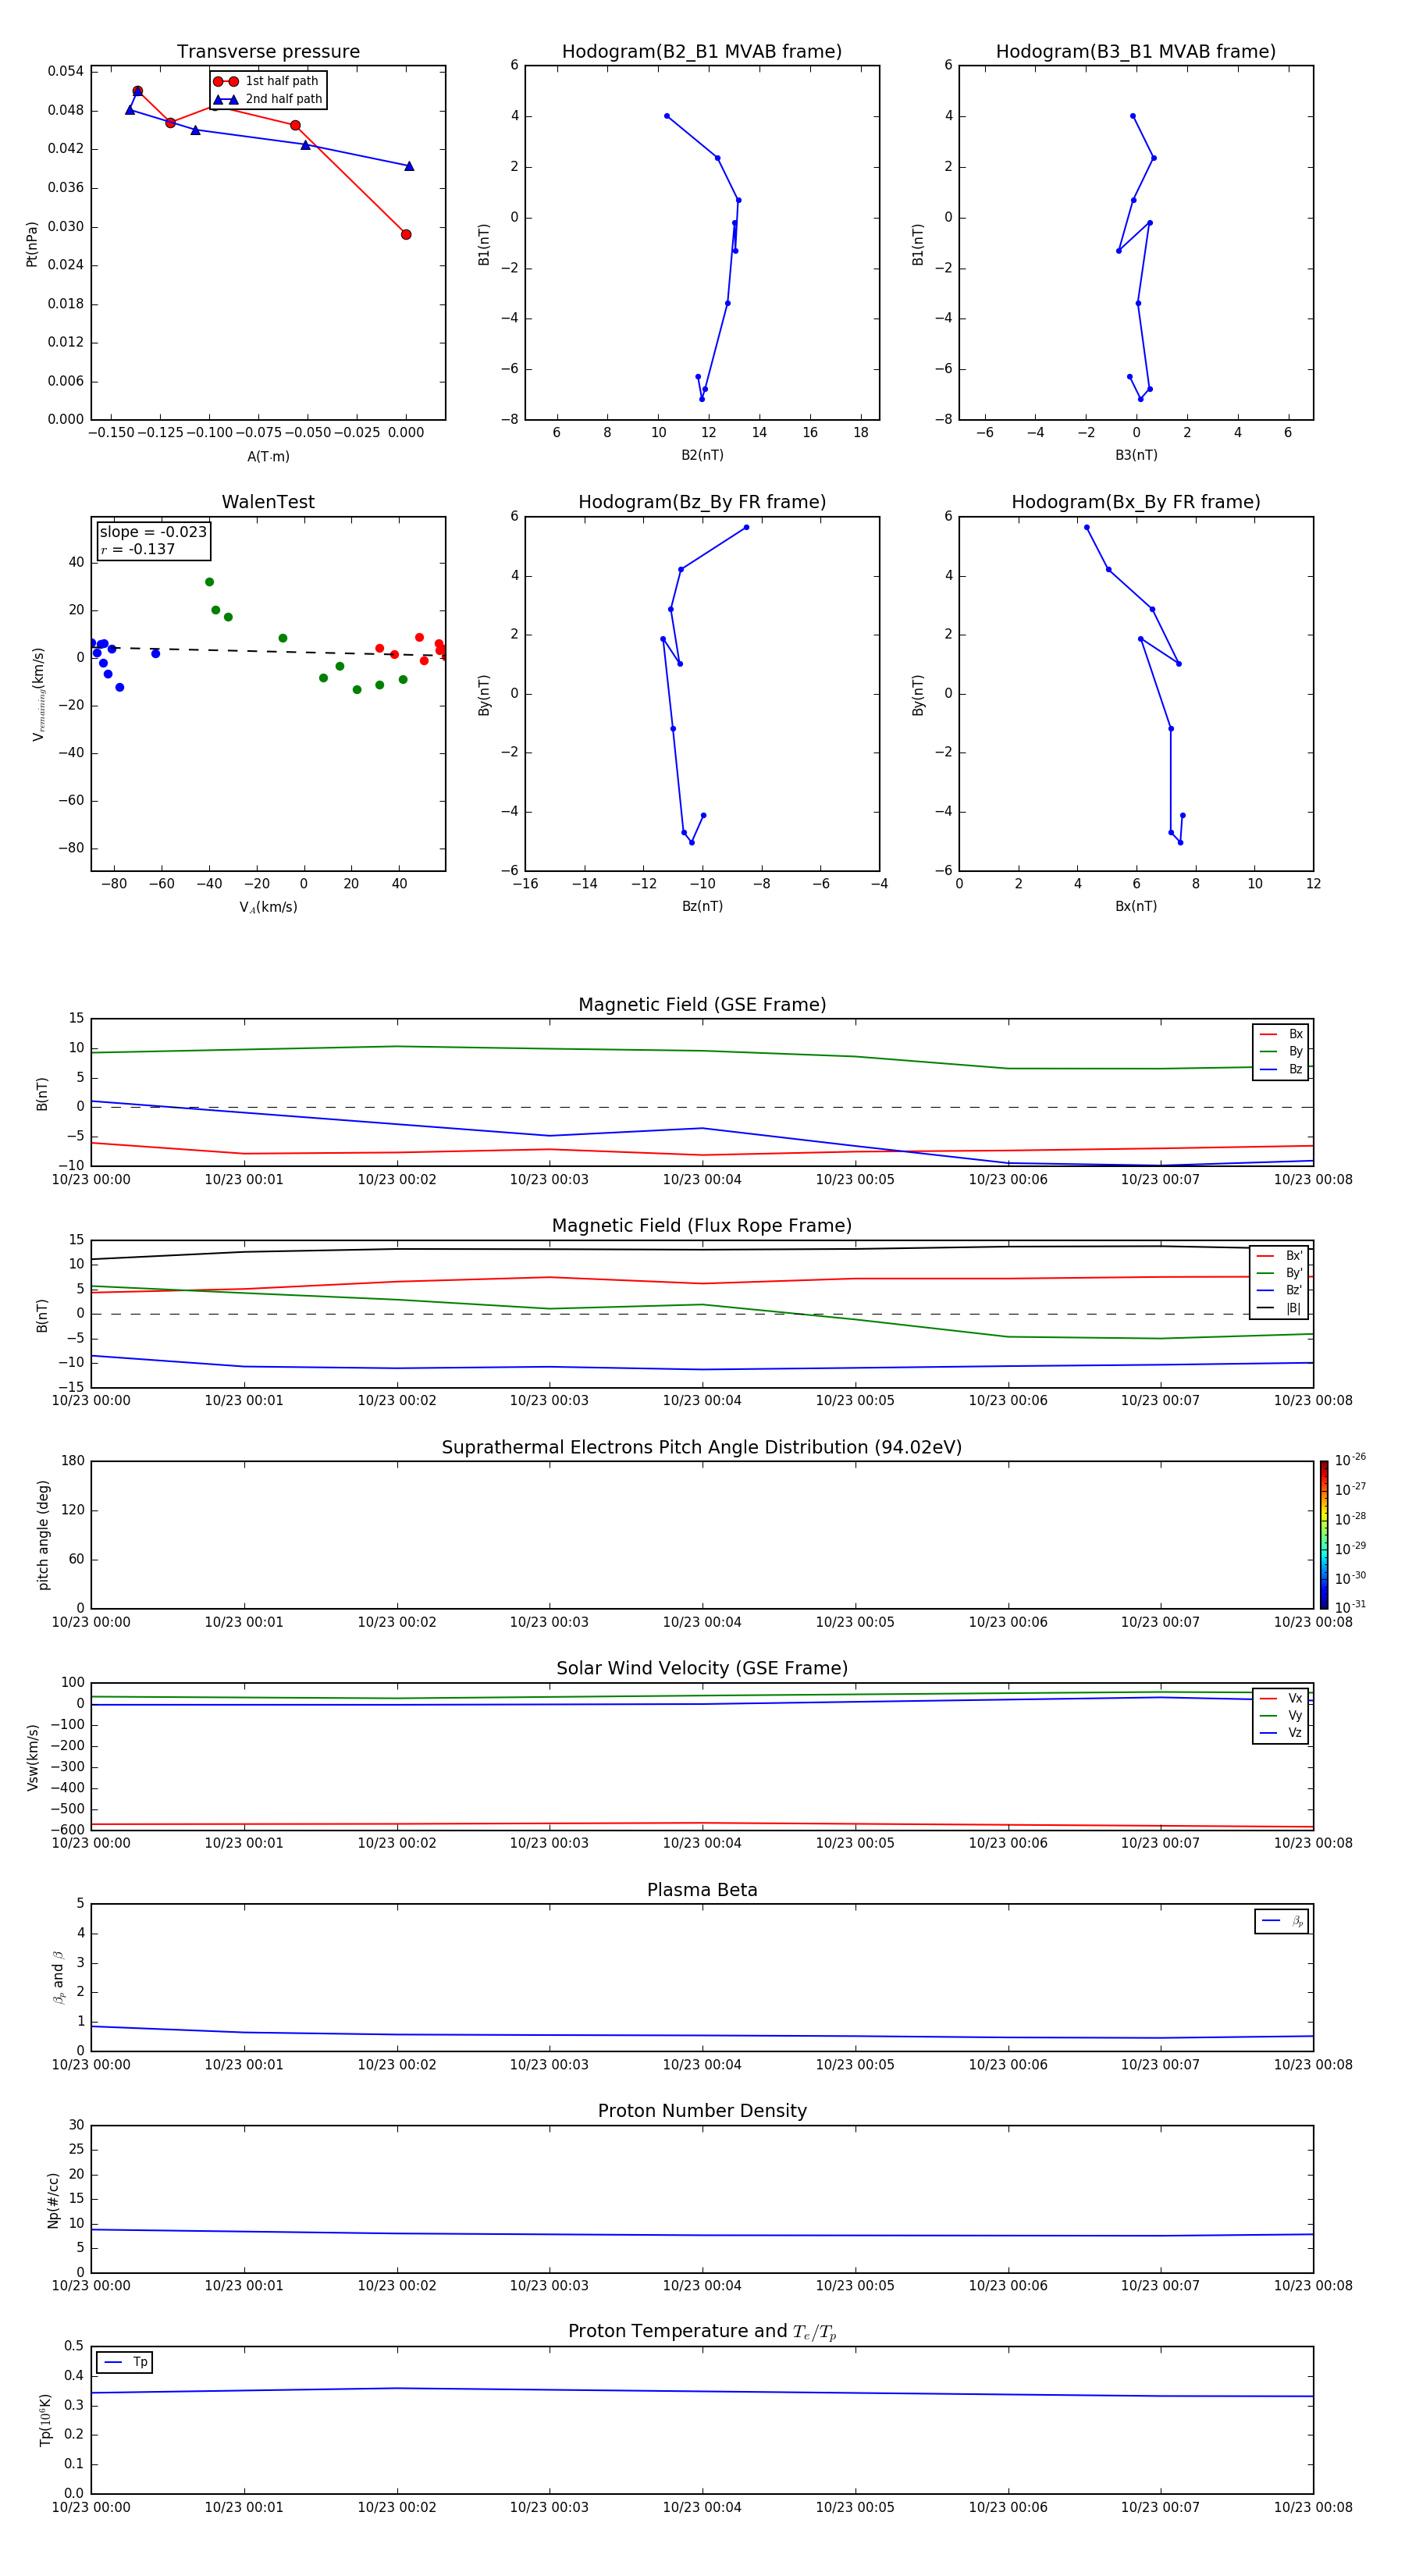Click the WalenTest plot title

click(x=268, y=502)
